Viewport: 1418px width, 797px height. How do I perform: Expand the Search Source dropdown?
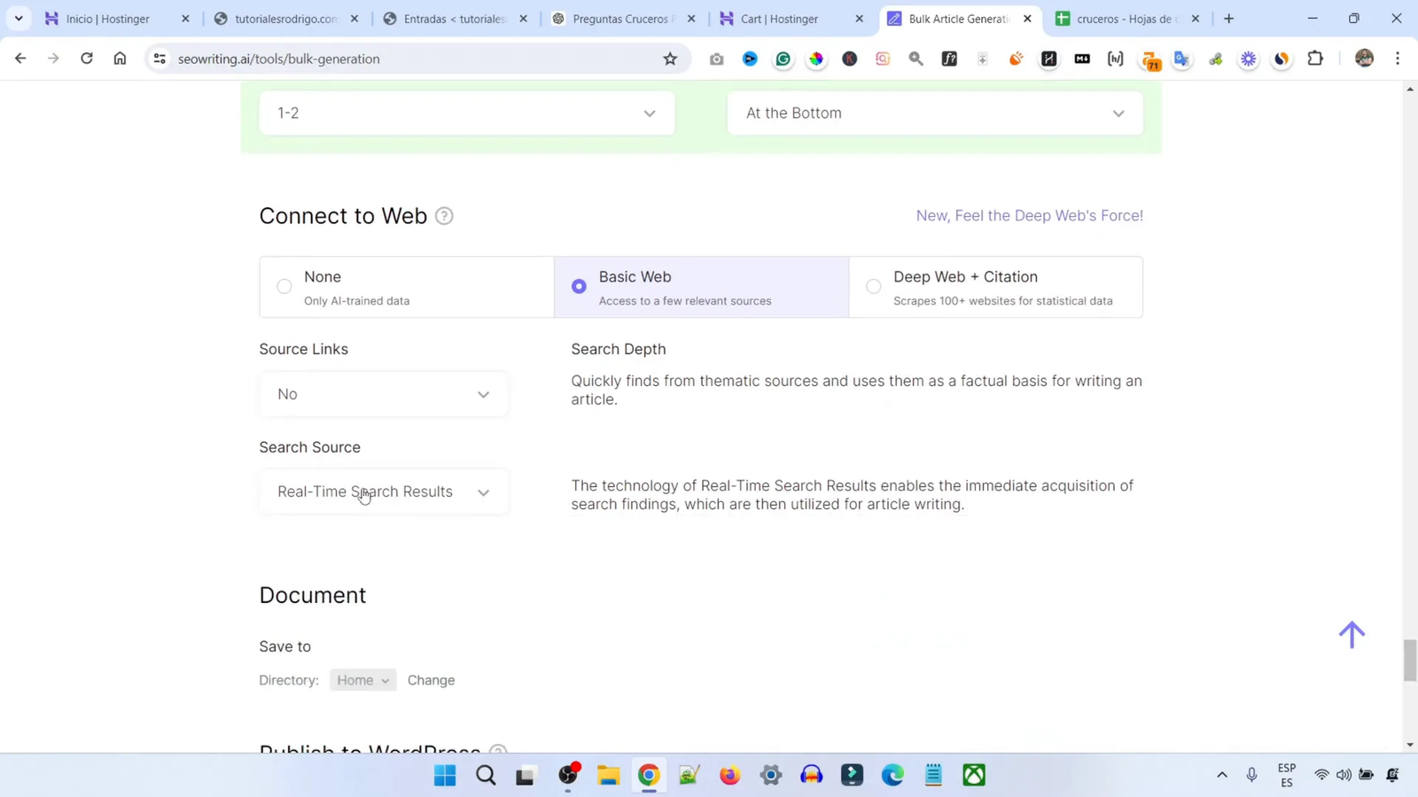click(384, 491)
